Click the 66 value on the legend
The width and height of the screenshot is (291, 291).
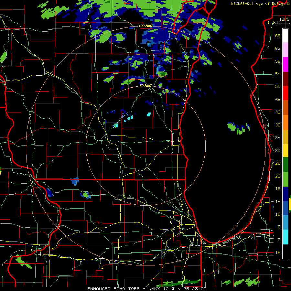[278, 36]
